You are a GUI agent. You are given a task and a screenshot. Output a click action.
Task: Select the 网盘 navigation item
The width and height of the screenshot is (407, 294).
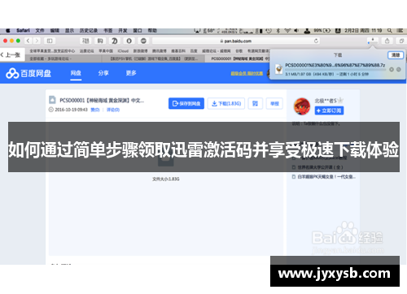coord(76,73)
